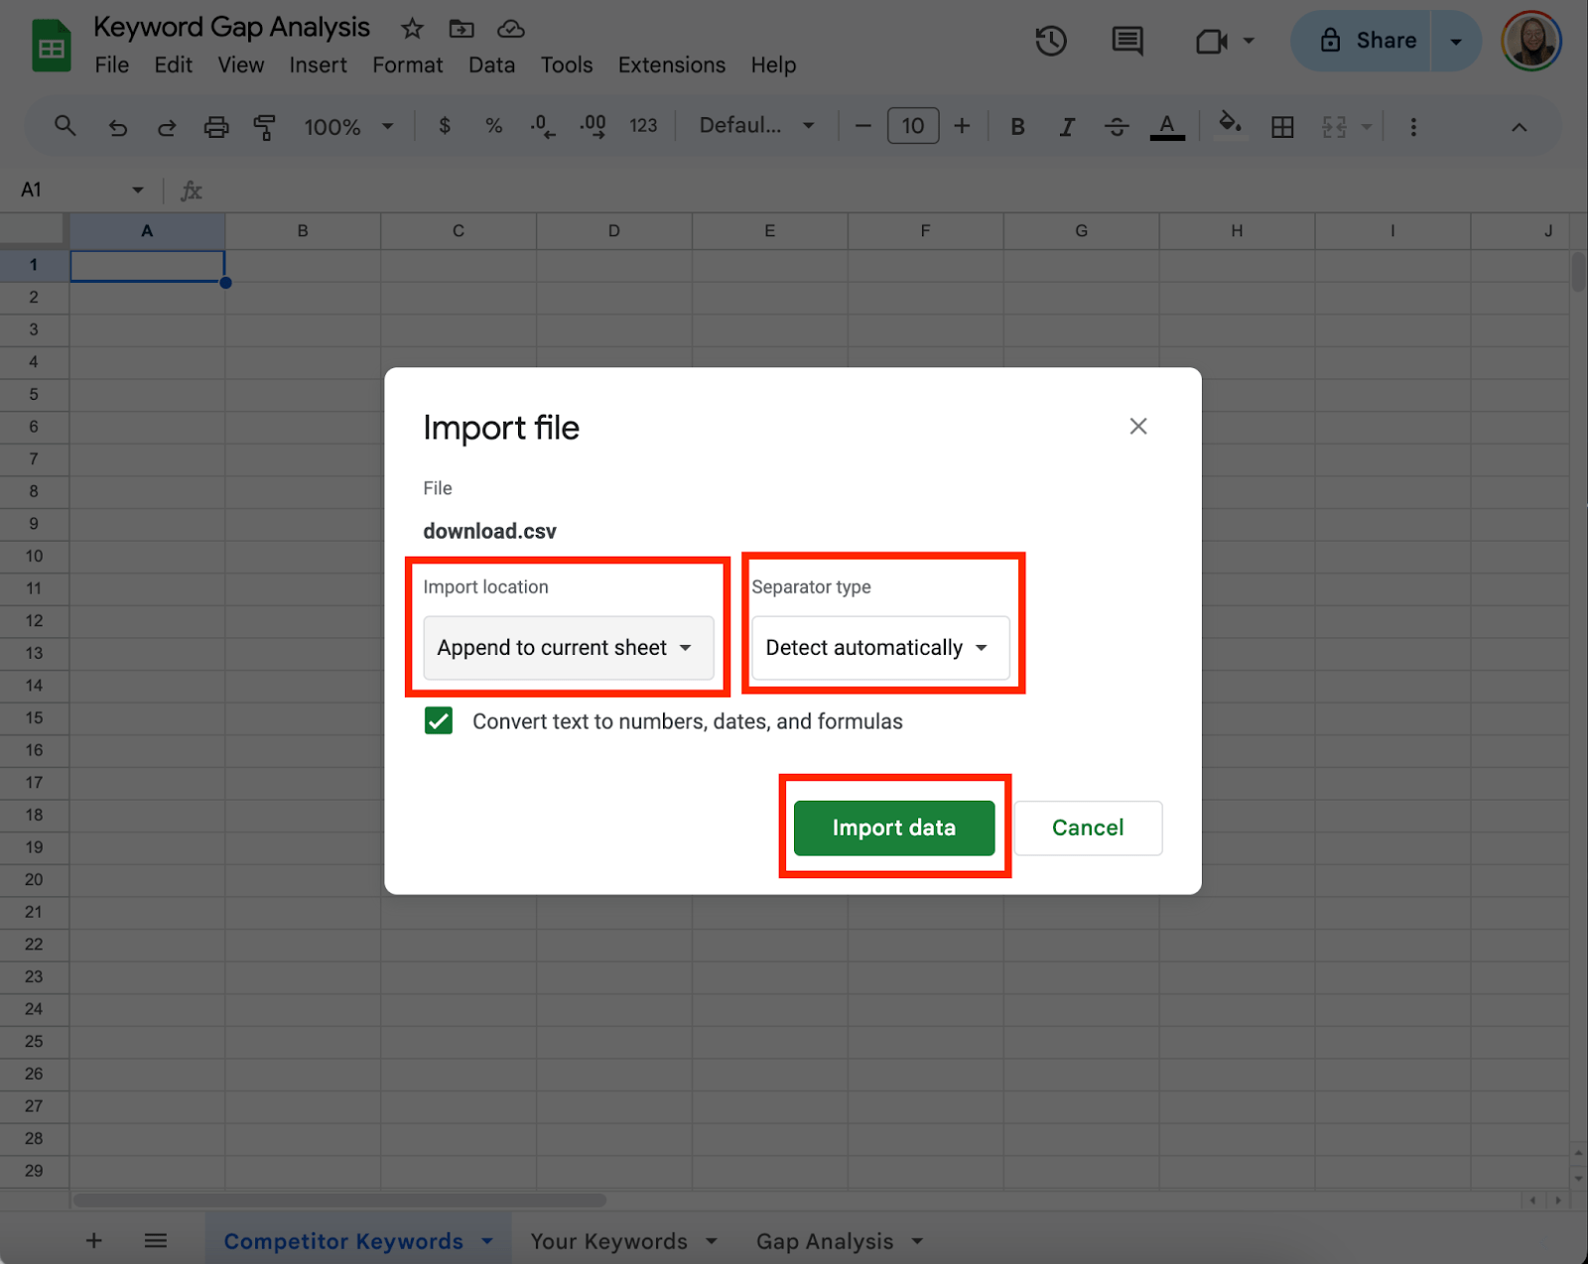Uncheck Convert text to numbers checkbox

[x=439, y=720]
